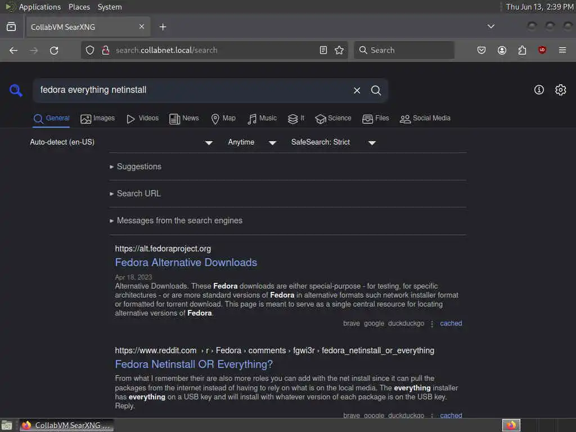Open tracking protection shield

click(x=90, y=50)
